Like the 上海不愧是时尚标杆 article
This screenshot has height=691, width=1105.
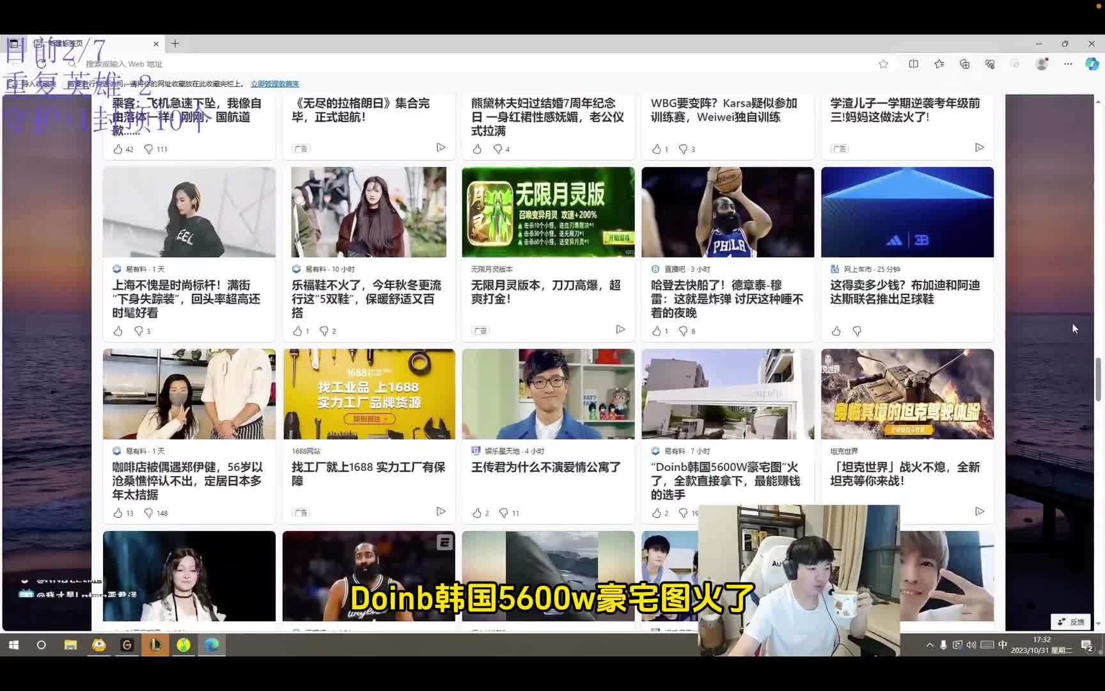pos(118,331)
